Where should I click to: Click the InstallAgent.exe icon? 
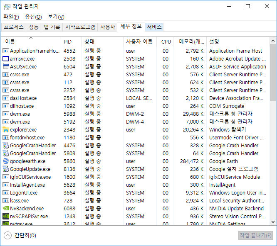pyautogui.click(x=6, y=185)
